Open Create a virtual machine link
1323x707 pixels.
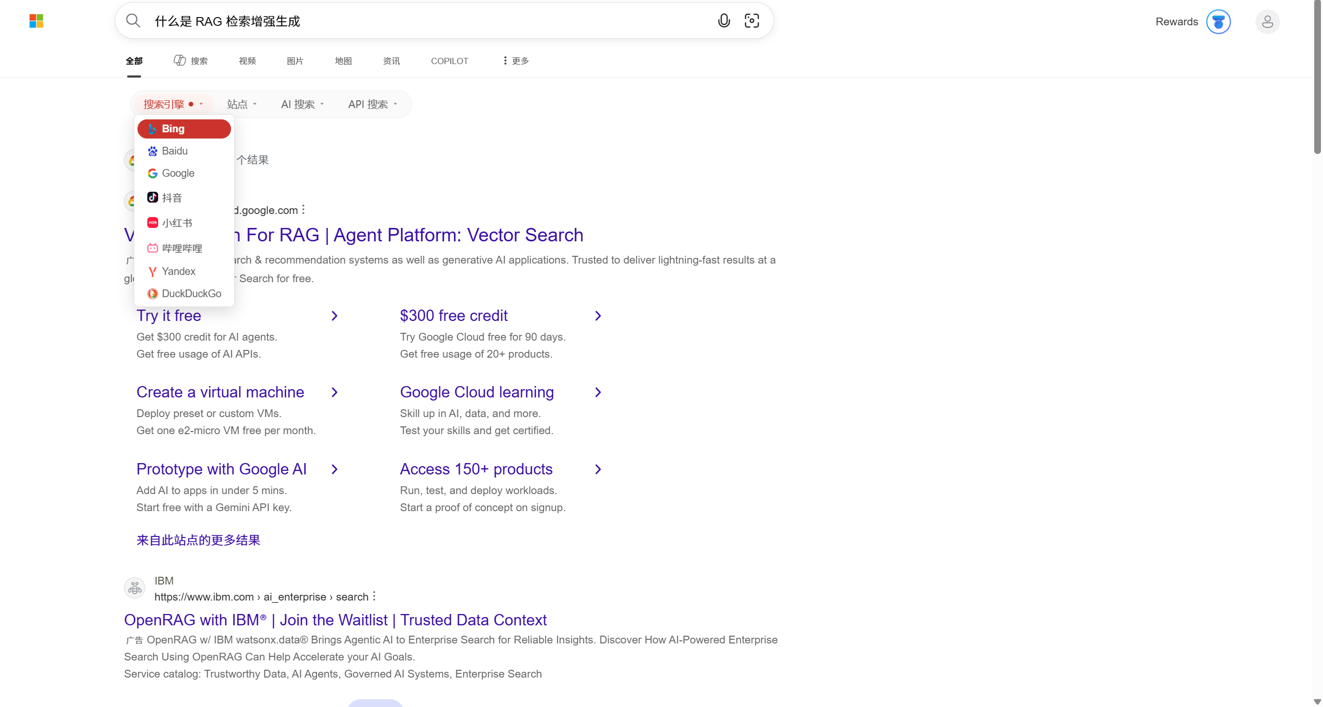[x=220, y=392]
